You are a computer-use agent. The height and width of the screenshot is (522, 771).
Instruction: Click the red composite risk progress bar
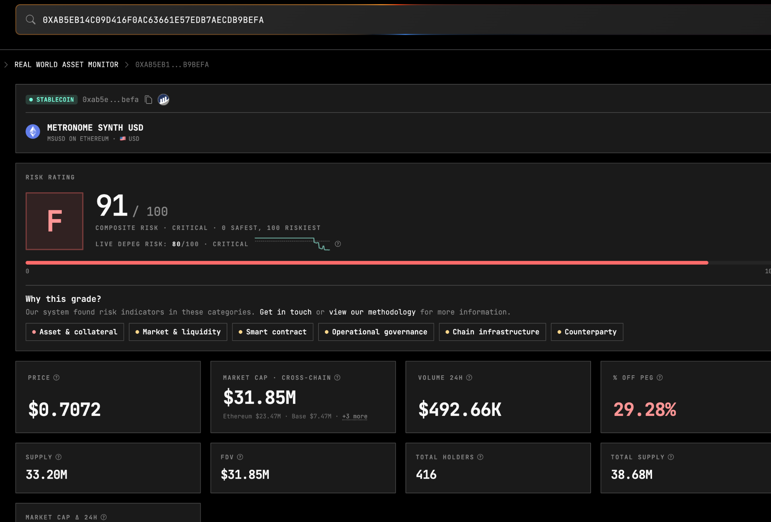[x=367, y=263]
